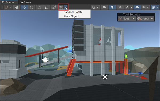Switch to the Scene tab
Image resolution: width=160 pixels, height=101 pixels.
click(x=8, y=2)
